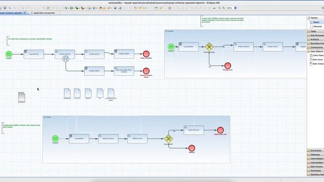Select the second data object from the left

77,93
